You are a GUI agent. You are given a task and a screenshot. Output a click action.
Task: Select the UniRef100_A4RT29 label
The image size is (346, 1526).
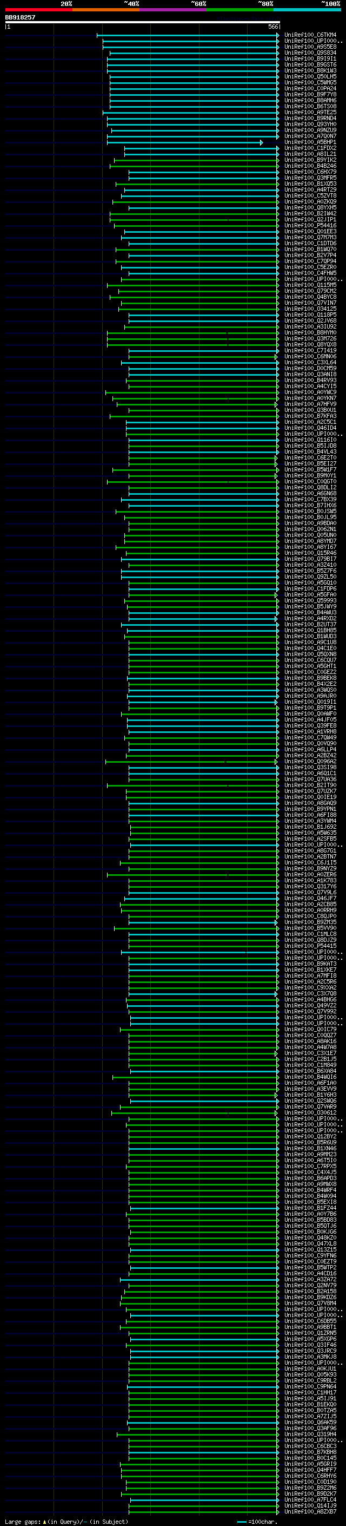[x=310, y=189]
